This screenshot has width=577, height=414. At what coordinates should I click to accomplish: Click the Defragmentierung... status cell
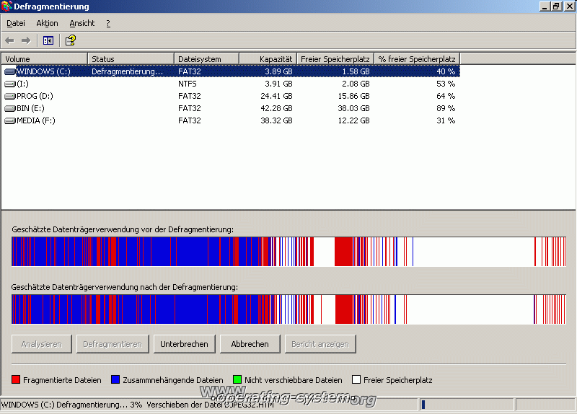(128, 71)
